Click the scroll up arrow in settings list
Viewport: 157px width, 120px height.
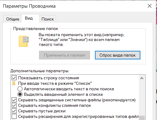[142, 78]
